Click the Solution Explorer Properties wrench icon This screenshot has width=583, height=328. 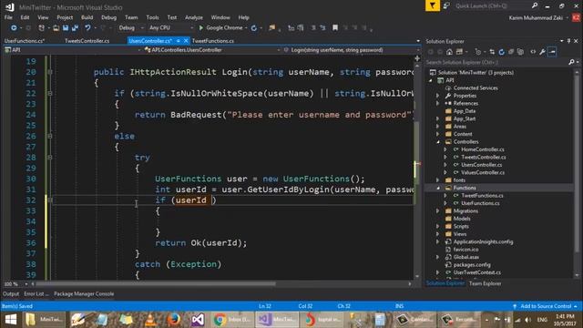[543, 52]
